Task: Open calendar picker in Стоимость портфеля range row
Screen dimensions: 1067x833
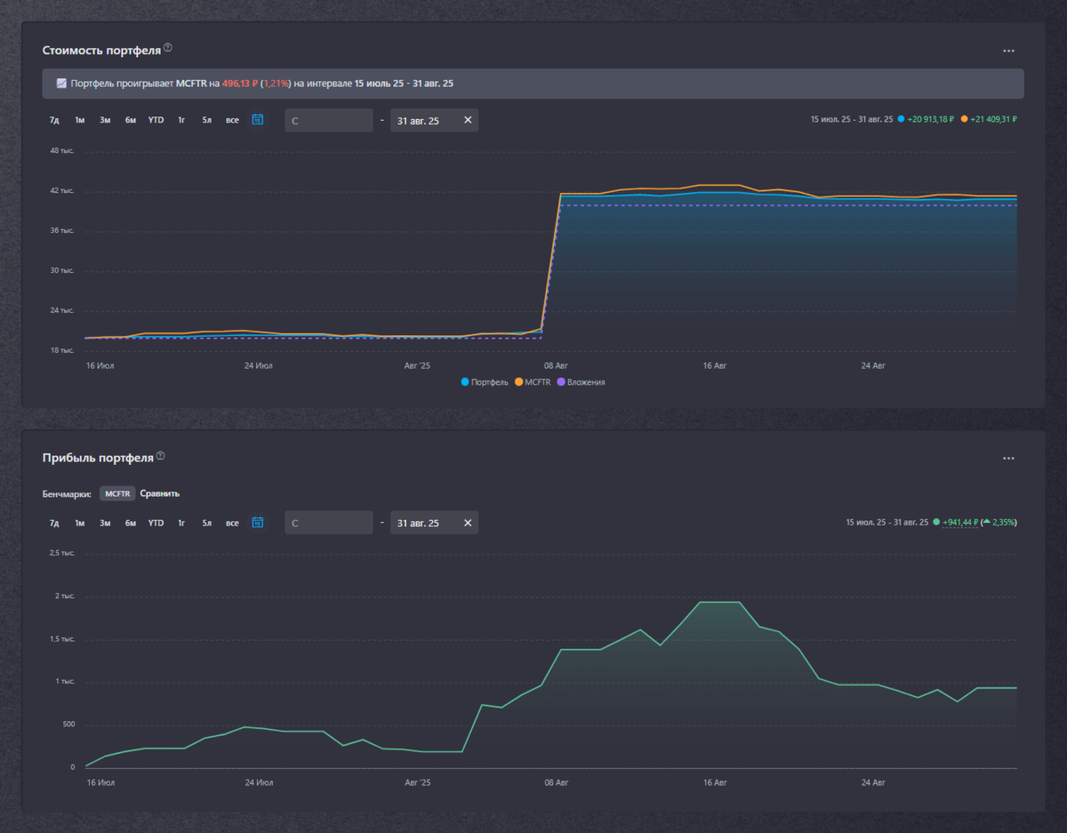Action: click(x=258, y=119)
